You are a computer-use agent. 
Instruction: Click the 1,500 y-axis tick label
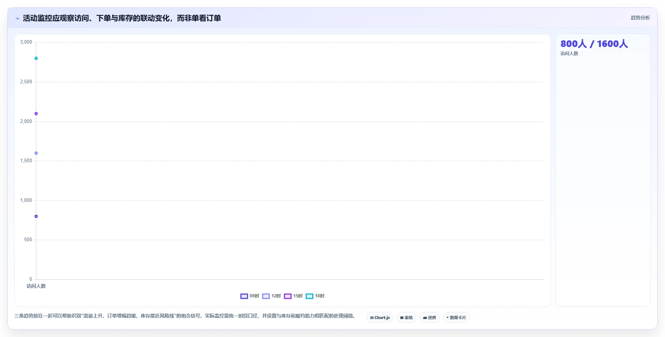(26, 160)
